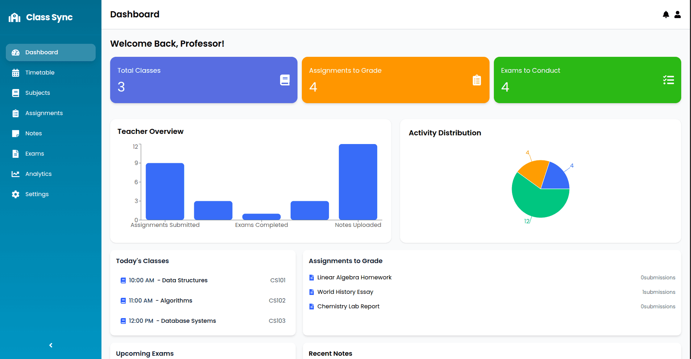Open the Notes section

(x=33, y=134)
